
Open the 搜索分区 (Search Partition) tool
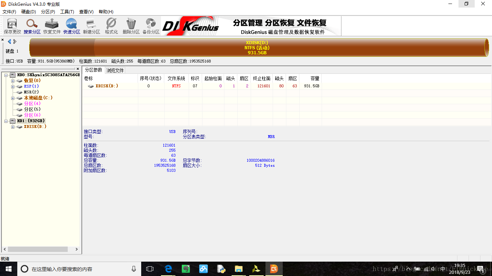point(32,26)
